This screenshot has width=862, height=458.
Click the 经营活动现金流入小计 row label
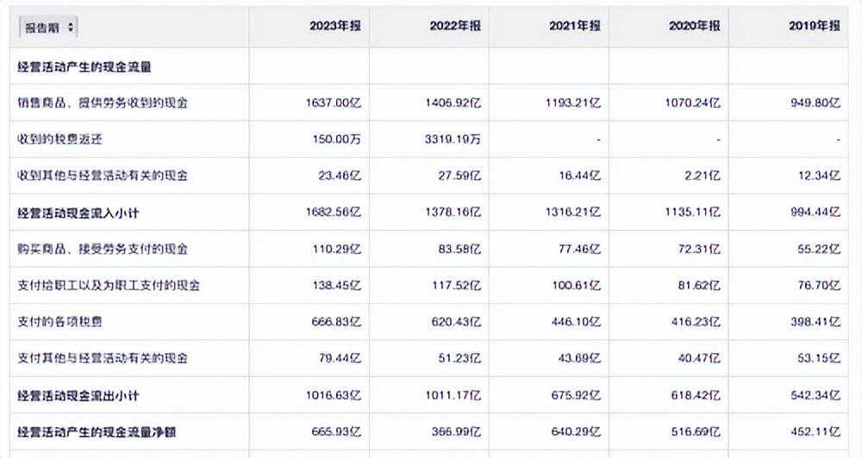click(x=78, y=213)
